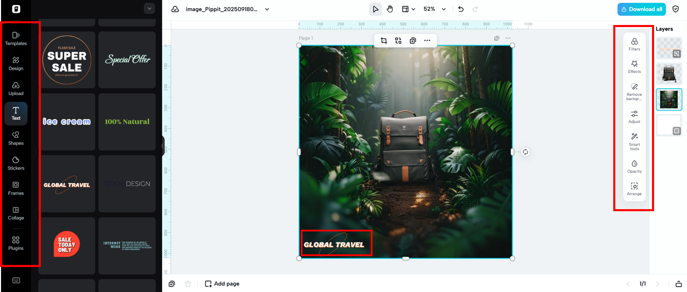Click the 52% zoom level value
The height and width of the screenshot is (292, 687).
click(429, 9)
